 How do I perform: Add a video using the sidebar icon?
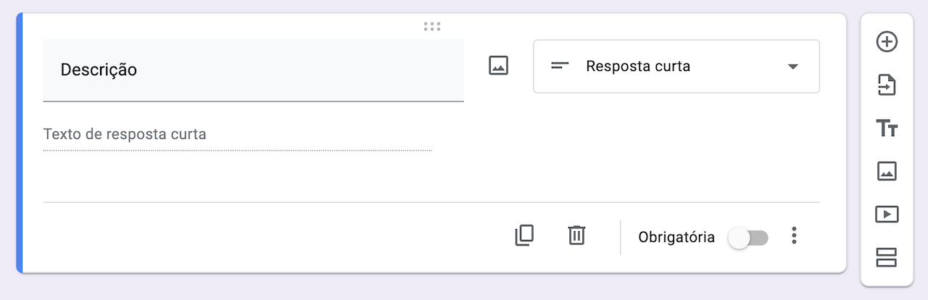887,214
